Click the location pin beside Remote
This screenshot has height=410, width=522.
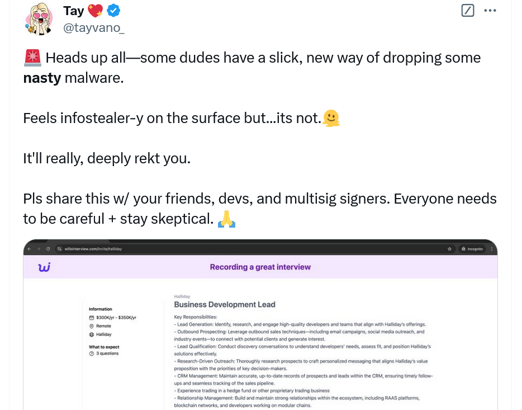(x=92, y=326)
